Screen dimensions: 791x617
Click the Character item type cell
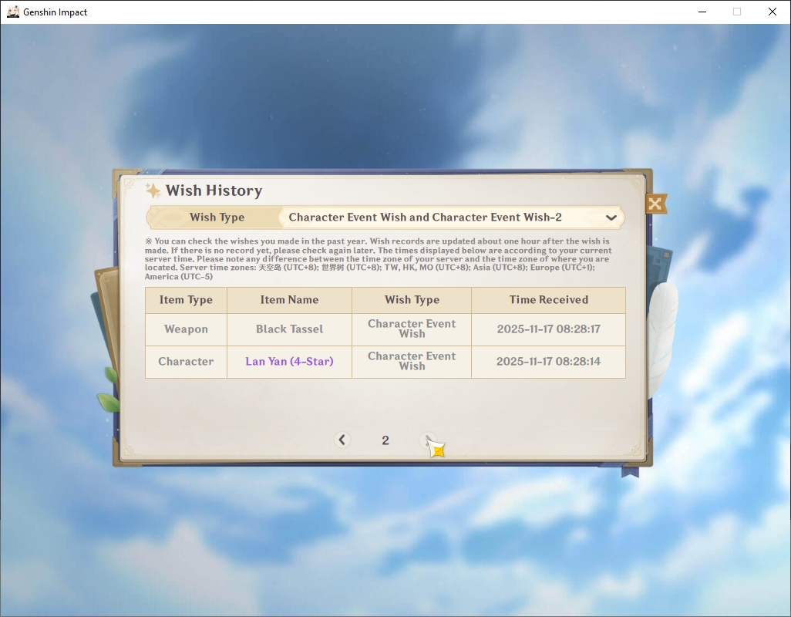[186, 361]
